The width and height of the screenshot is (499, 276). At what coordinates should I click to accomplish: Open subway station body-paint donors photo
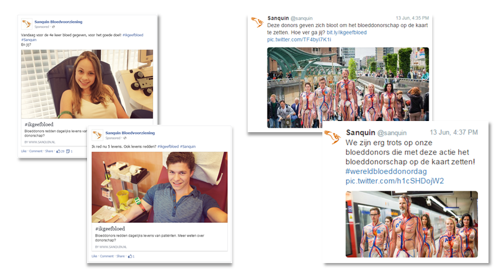[x=411, y=224]
